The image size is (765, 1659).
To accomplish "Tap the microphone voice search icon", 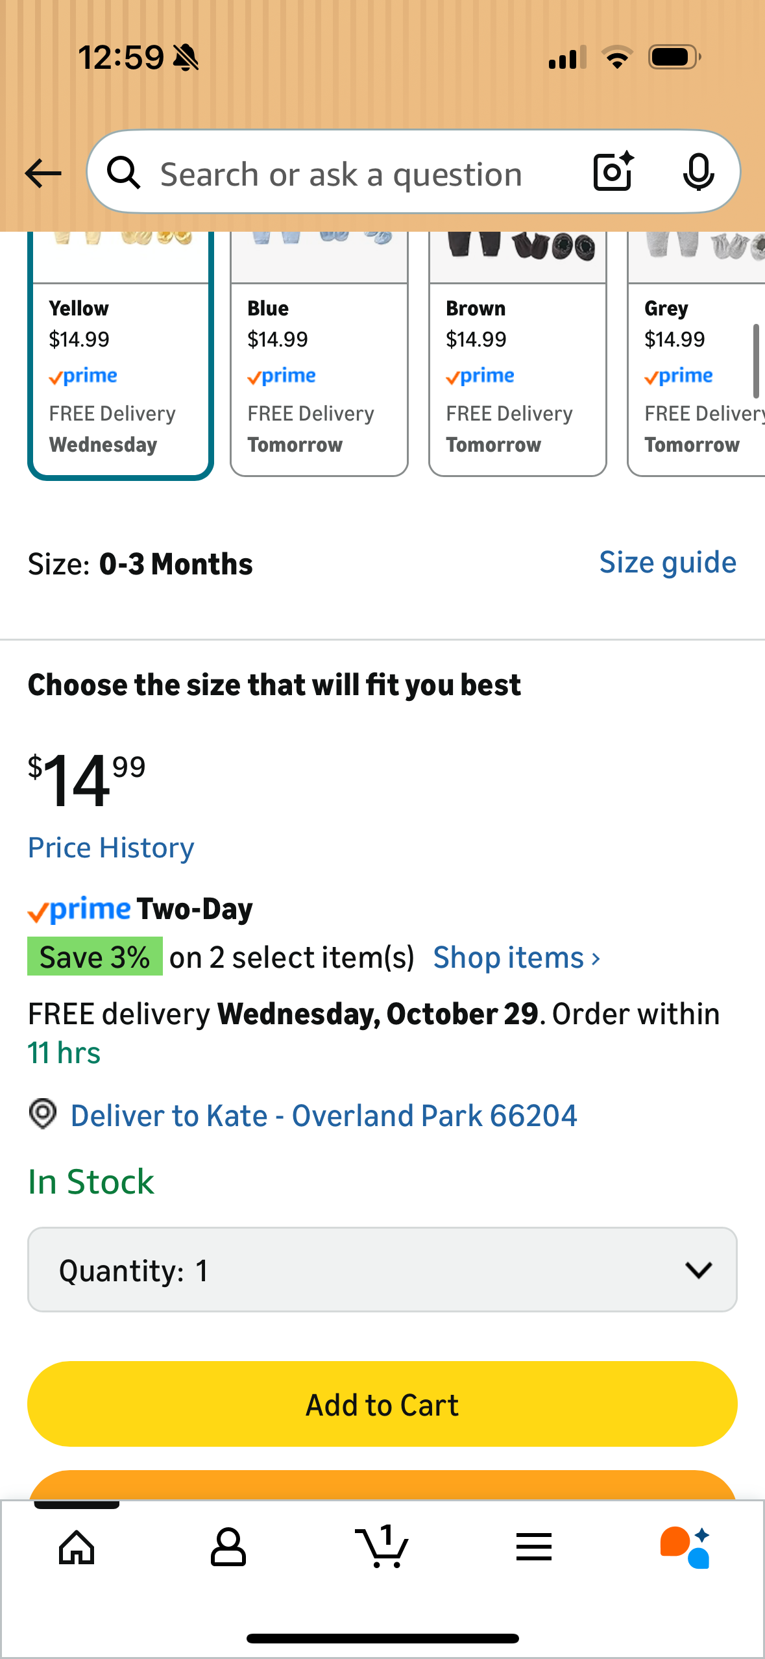I will pyautogui.click(x=698, y=173).
